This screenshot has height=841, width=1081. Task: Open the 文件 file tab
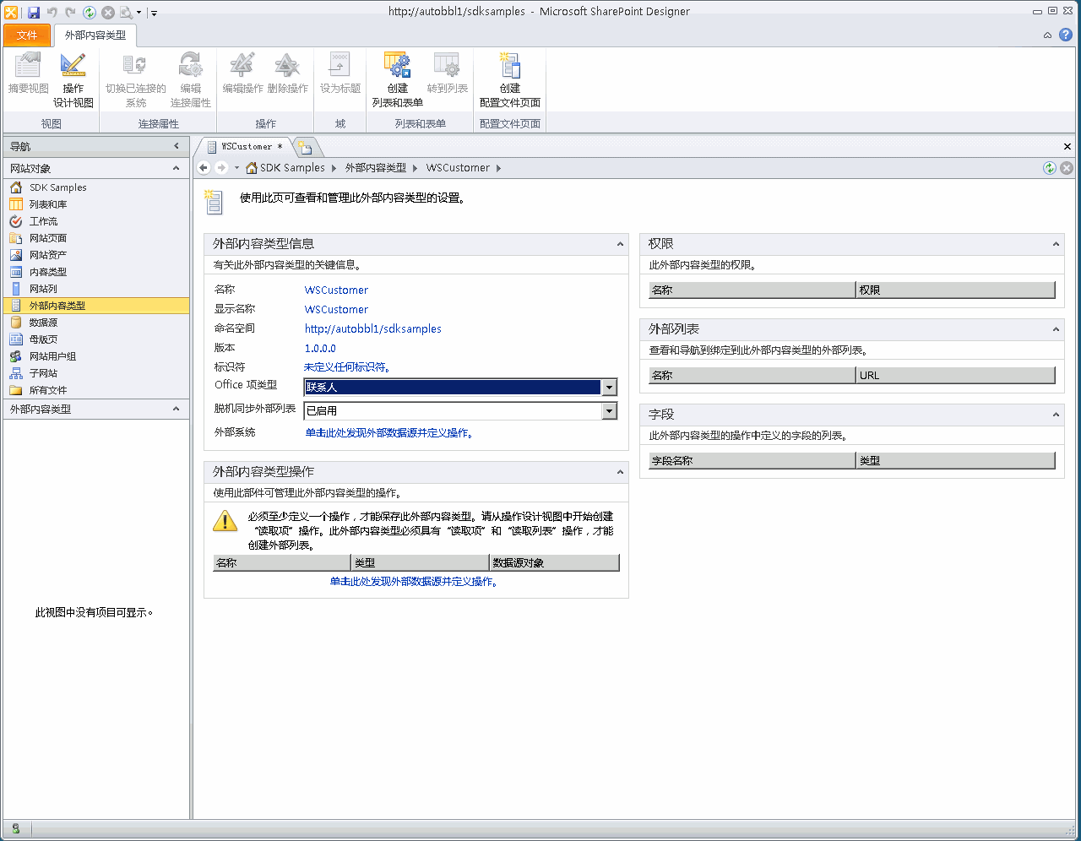[27, 35]
